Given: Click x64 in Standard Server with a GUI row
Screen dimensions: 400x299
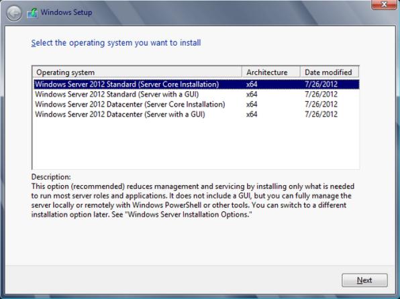Looking at the screenshot, I should pyautogui.click(x=252, y=95).
